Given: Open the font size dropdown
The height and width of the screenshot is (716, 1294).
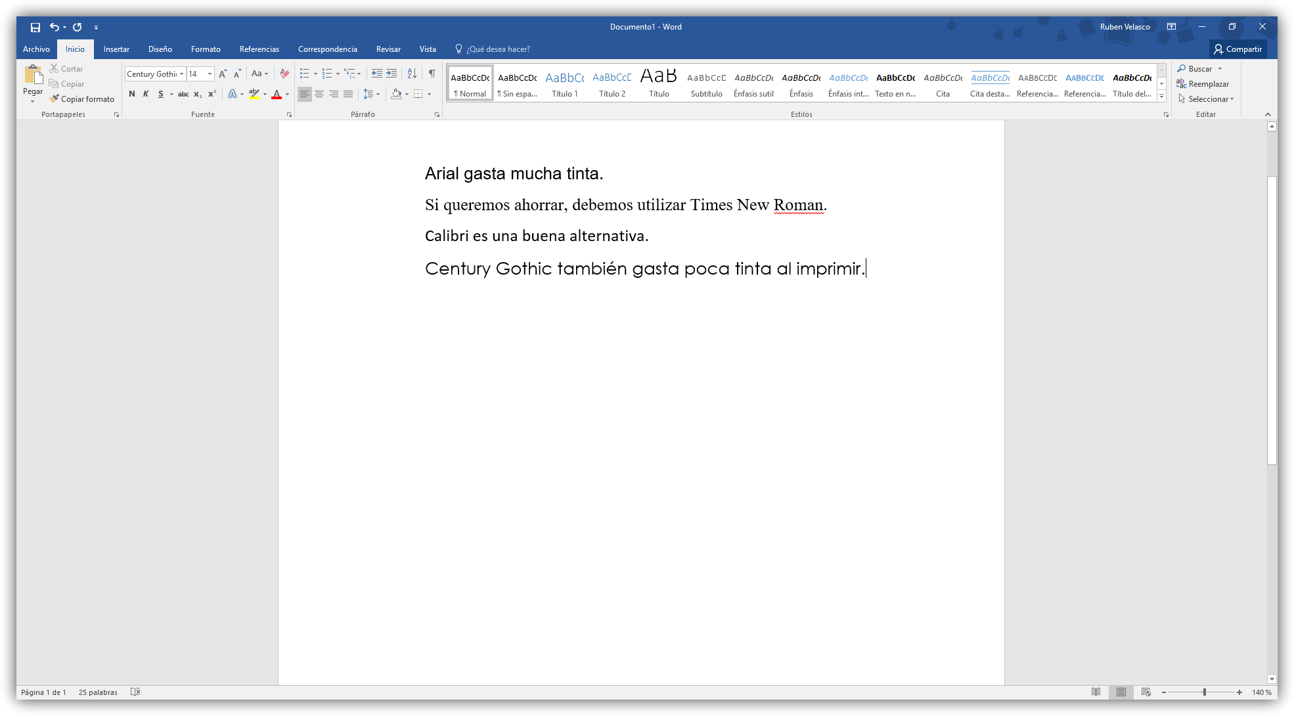Looking at the screenshot, I should tap(210, 74).
